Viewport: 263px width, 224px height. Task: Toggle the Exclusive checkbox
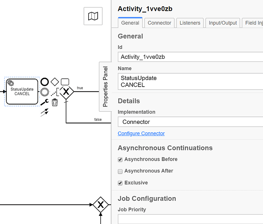pyautogui.click(x=120, y=183)
